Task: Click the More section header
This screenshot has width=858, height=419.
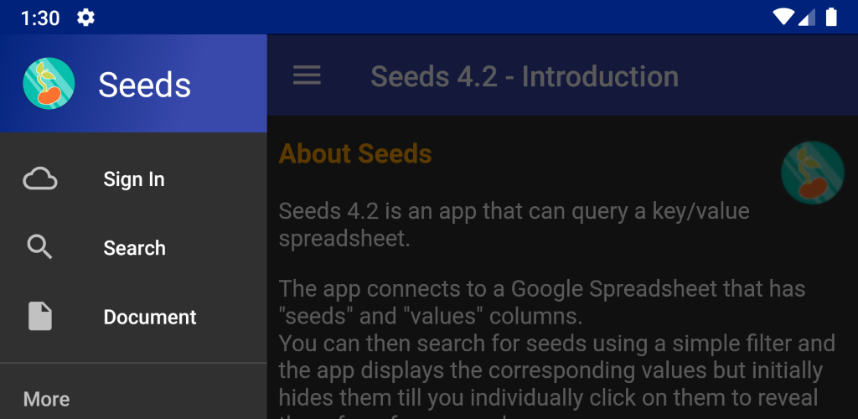Action: pos(47,400)
